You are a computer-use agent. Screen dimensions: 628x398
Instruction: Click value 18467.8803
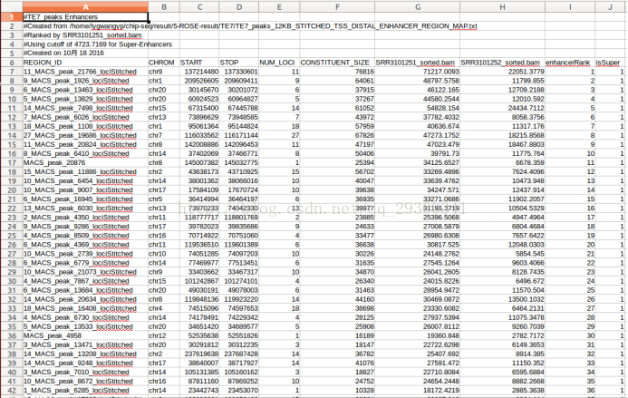coord(502,144)
